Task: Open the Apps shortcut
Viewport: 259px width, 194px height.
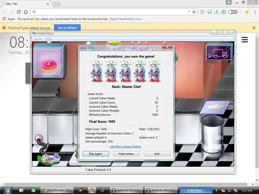Action: coord(9,19)
